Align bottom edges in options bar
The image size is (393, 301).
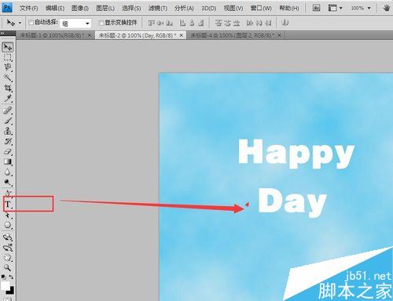coord(169,24)
